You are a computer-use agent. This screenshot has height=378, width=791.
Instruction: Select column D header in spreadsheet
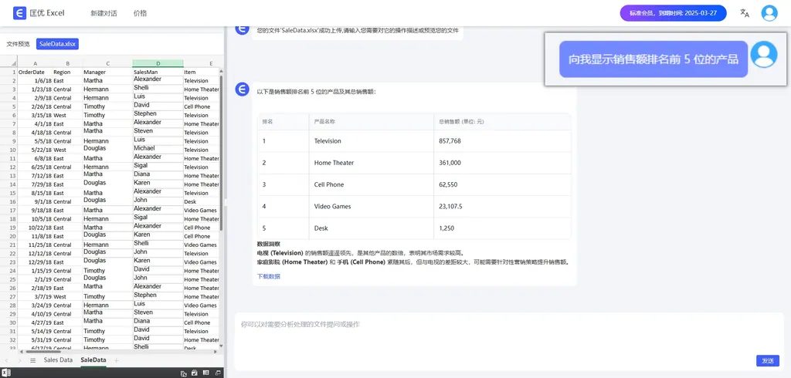point(158,63)
